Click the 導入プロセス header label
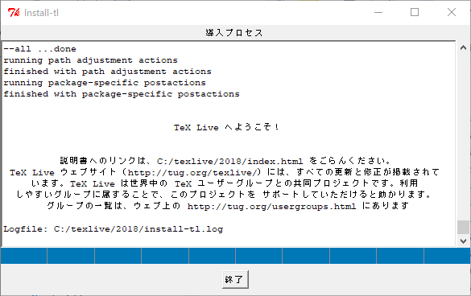Image resolution: width=471 pixels, height=296 pixels. click(x=234, y=33)
